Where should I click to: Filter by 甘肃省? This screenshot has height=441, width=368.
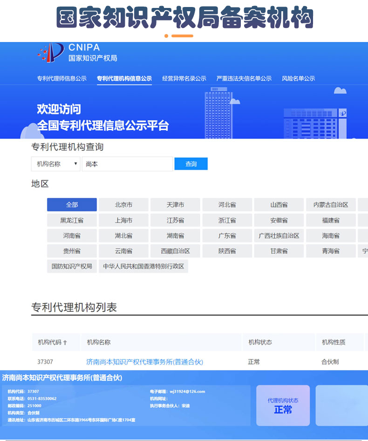(279, 251)
